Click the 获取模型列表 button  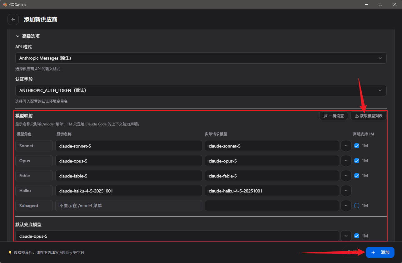click(x=369, y=116)
